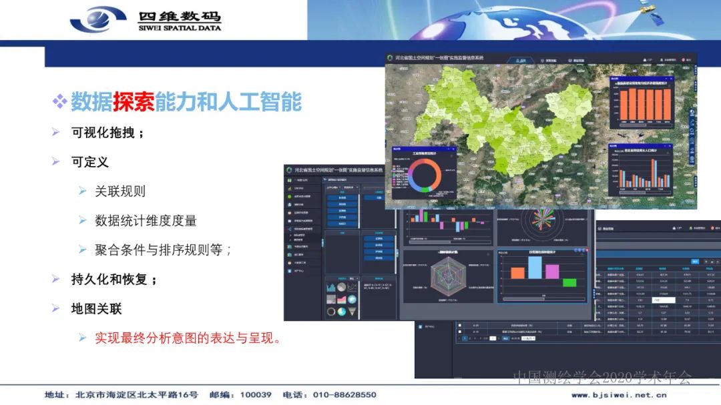
Task: Select the pie chart visualization icon
Action: (342, 287)
